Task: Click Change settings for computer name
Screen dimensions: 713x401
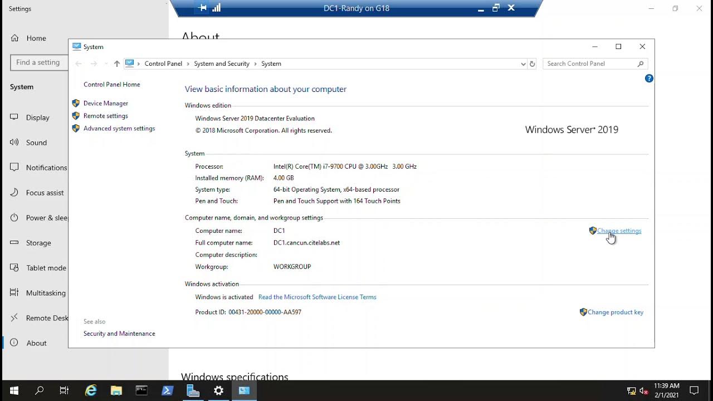Action: tap(619, 231)
